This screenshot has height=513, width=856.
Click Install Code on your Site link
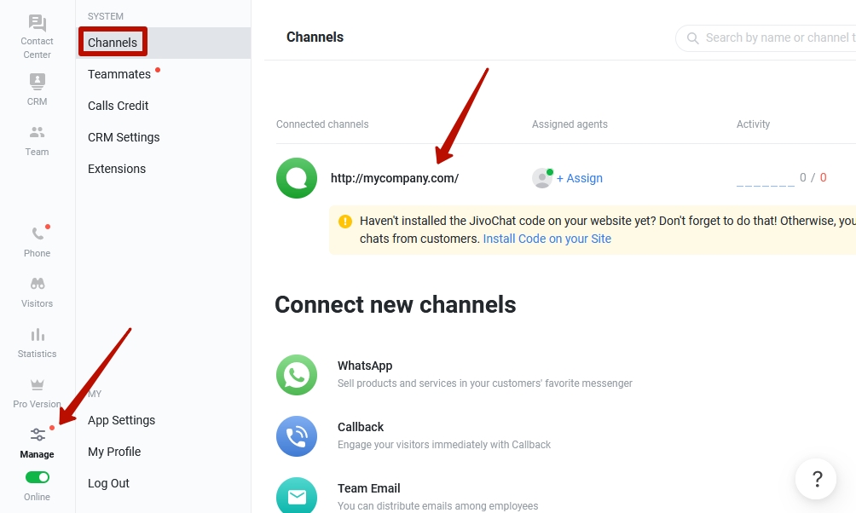(x=547, y=239)
